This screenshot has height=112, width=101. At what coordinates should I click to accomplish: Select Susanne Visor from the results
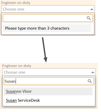click(x=48, y=91)
